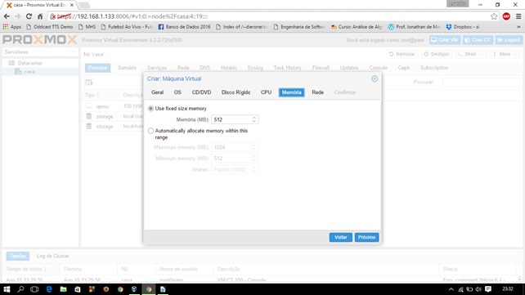525x295 pixels.
Task: Switch to Log do Cluster tab
Action: coord(53,256)
